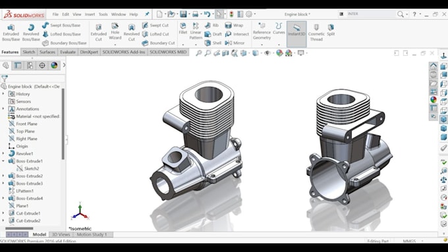This screenshot has height=252, width=448.
Task: Select the Draft feature
Action: (213, 34)
